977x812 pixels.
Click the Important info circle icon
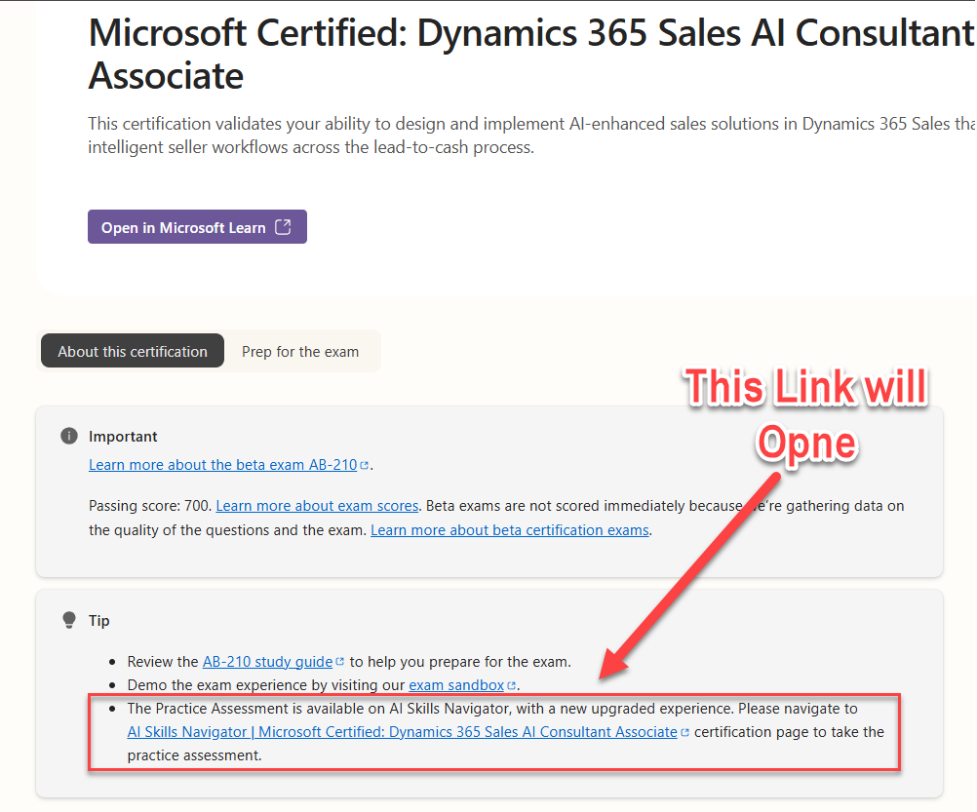(x=69, y=436)
